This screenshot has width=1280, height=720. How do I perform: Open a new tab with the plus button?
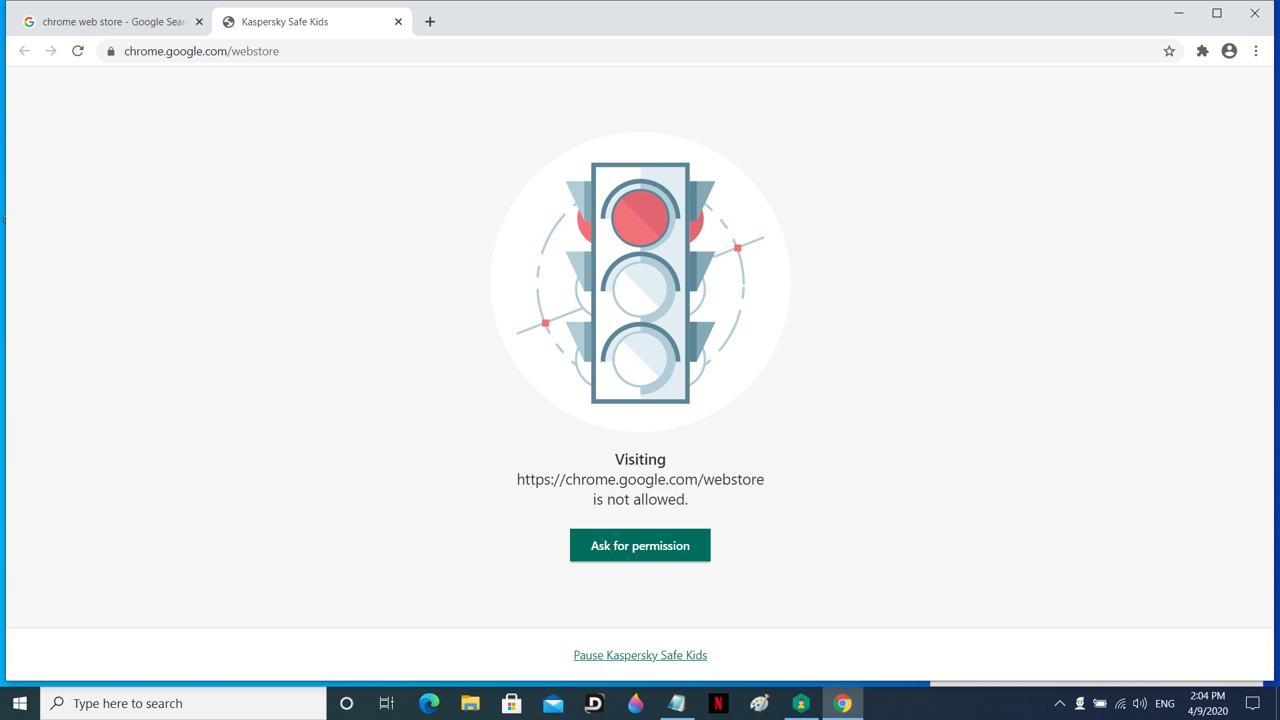(x=430, y=22)
